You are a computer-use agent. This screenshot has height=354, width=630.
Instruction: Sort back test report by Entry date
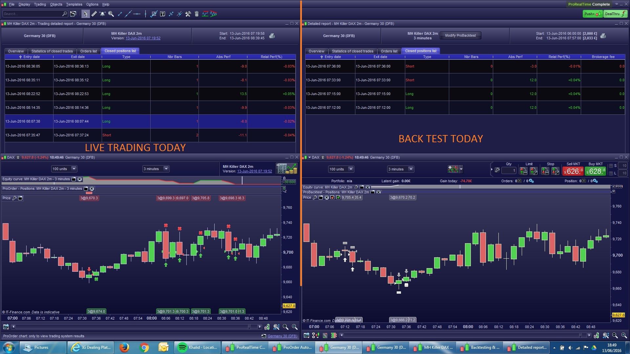(x=330, y=57)
